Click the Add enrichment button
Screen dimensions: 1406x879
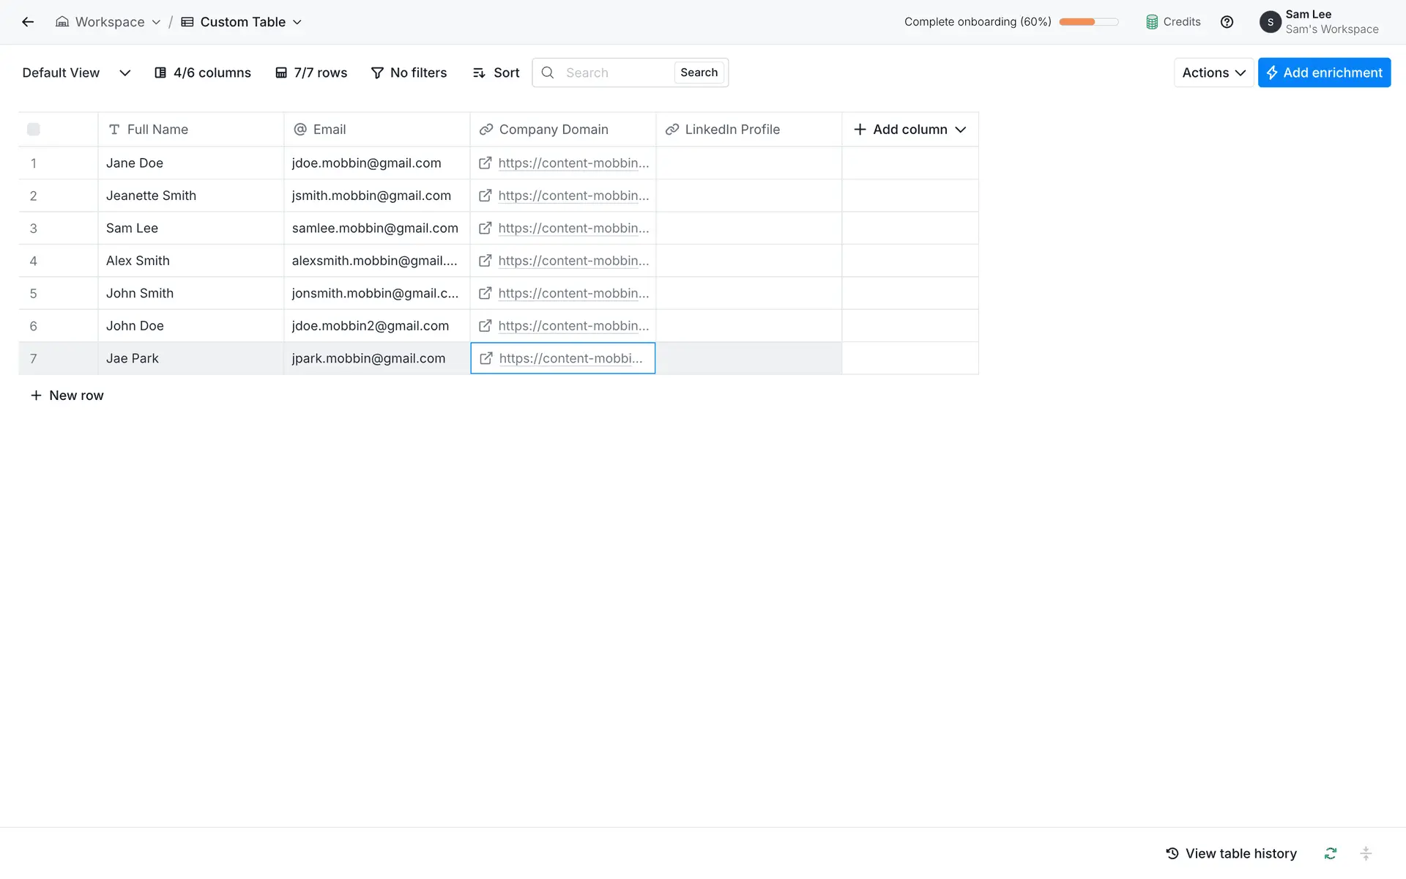1324,73
